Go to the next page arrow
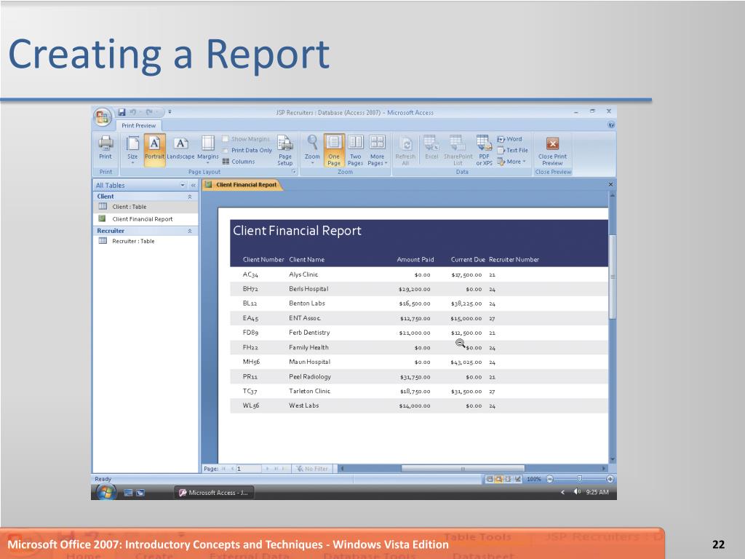 (268, 469)
